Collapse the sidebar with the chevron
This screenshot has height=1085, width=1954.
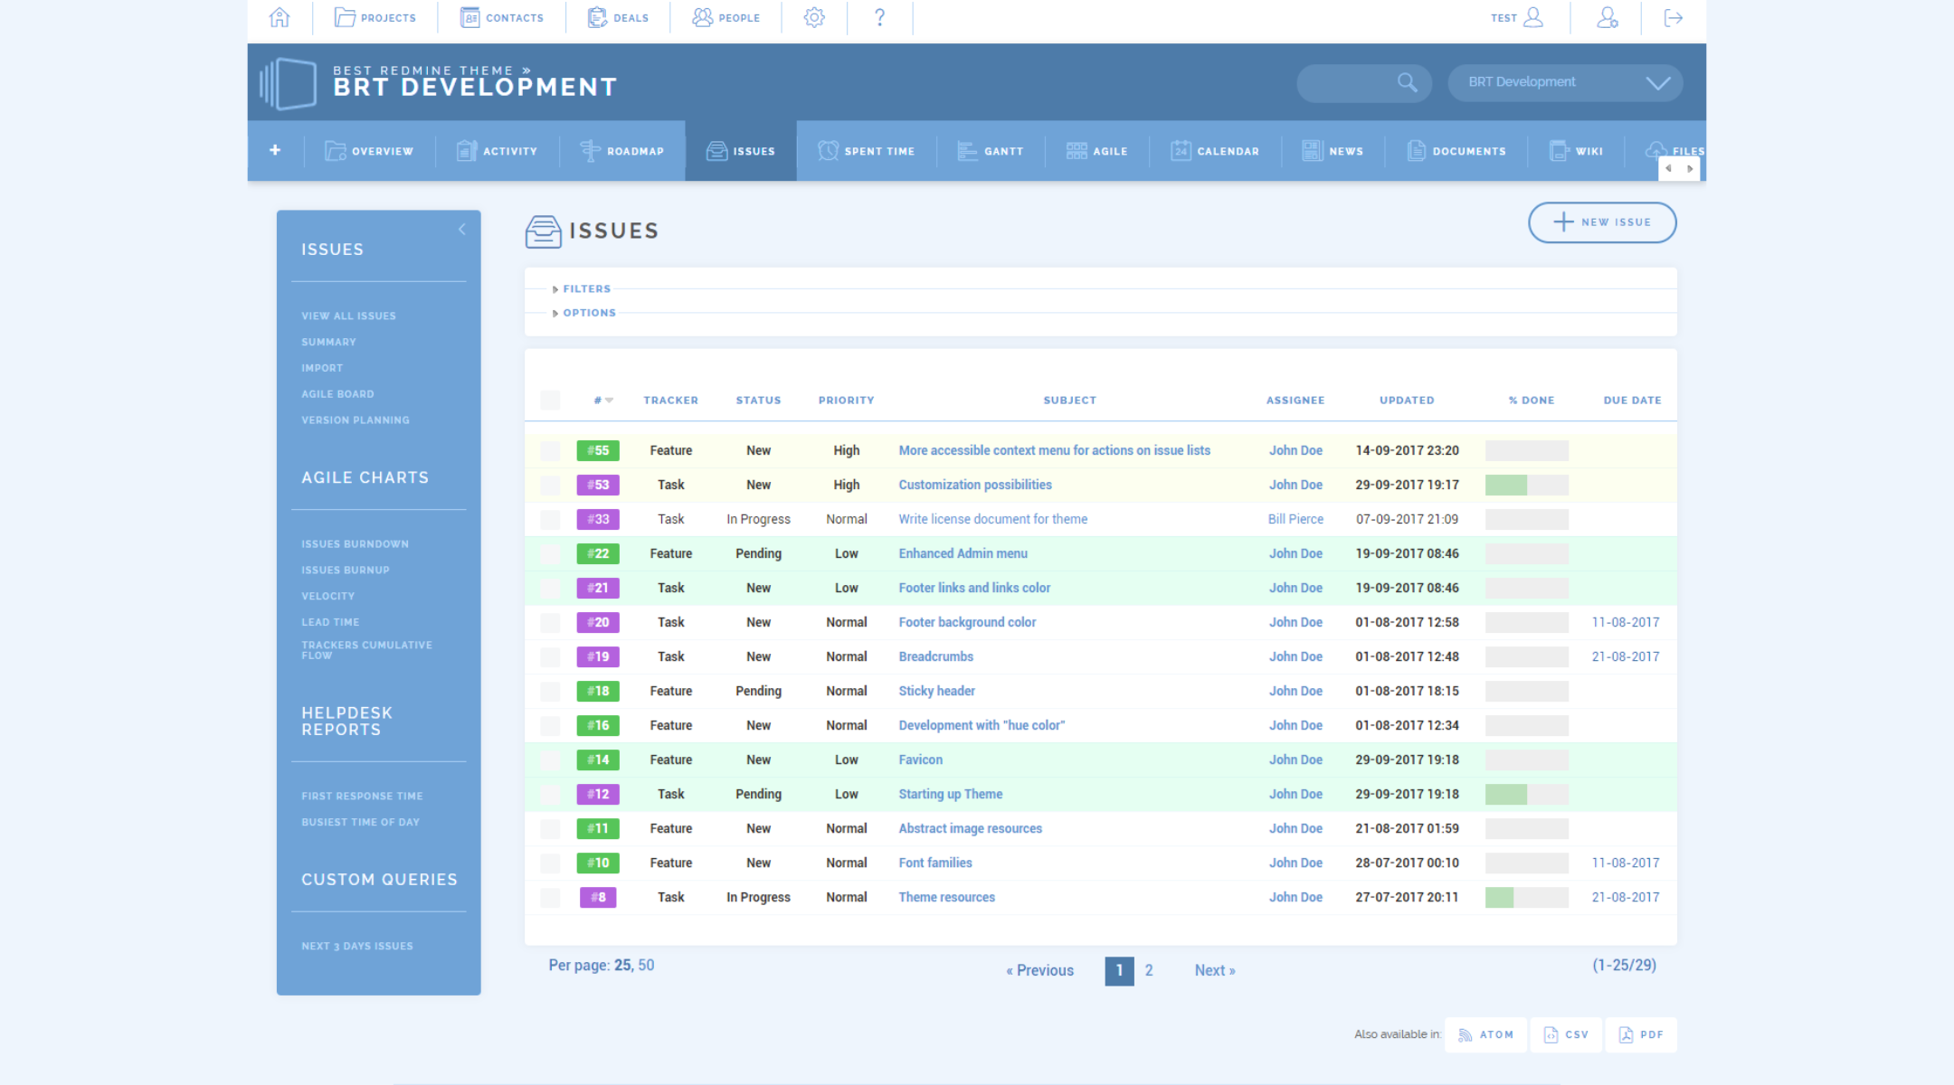pos(462,229)
